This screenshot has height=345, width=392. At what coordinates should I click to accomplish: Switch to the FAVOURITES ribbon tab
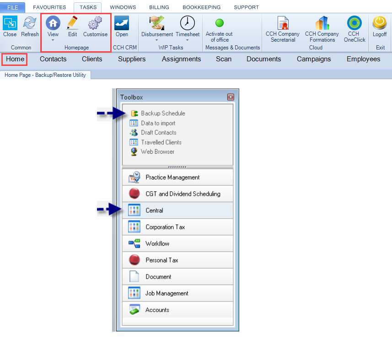point(49,7)
